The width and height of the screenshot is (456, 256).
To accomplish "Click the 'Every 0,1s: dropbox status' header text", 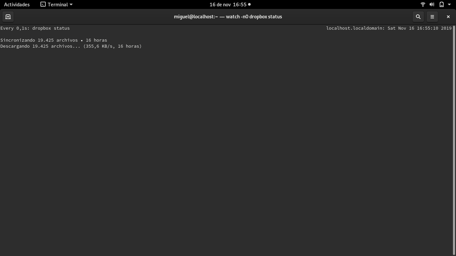I will [35, 28].
